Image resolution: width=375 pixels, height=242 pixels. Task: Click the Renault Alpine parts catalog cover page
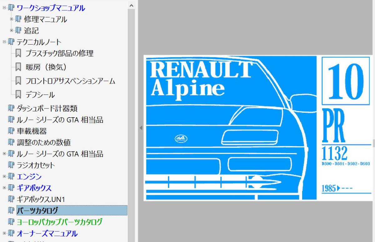pyautogui.click(x=258, y=128)
